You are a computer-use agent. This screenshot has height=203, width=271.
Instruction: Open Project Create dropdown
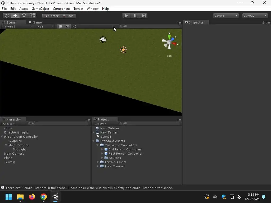pos(100,124)
